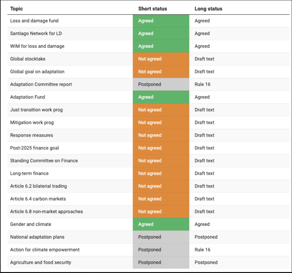
Task: Click the Adaptation Fund topic
Action: coord(28,97)
